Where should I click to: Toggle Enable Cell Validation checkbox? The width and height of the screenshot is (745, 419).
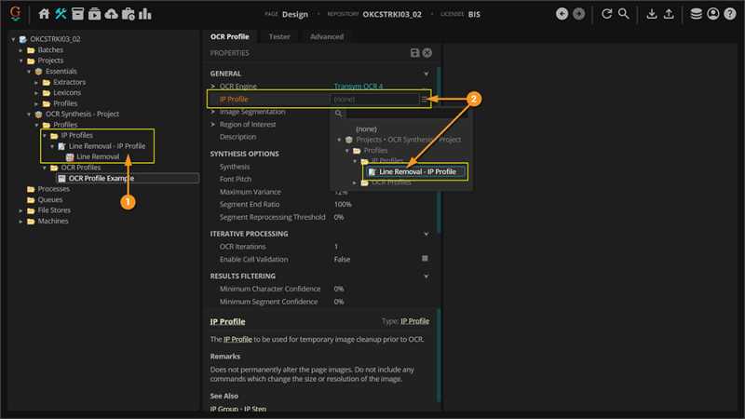(426, 259)
